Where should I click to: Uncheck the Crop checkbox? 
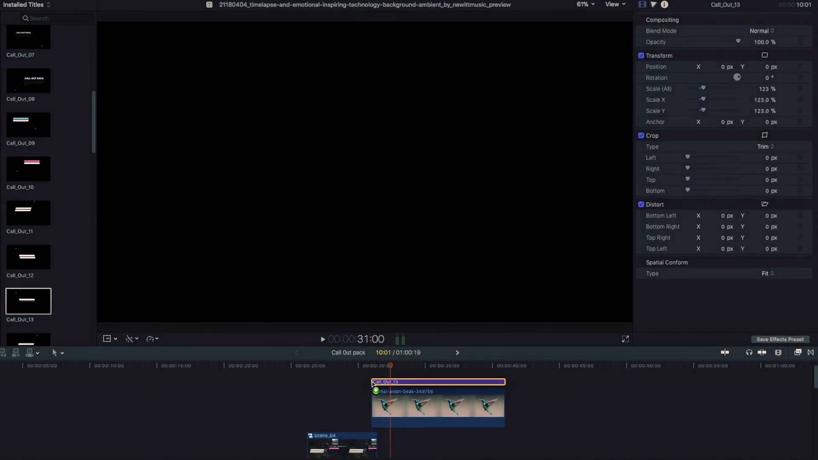click(x=641, y=136)
